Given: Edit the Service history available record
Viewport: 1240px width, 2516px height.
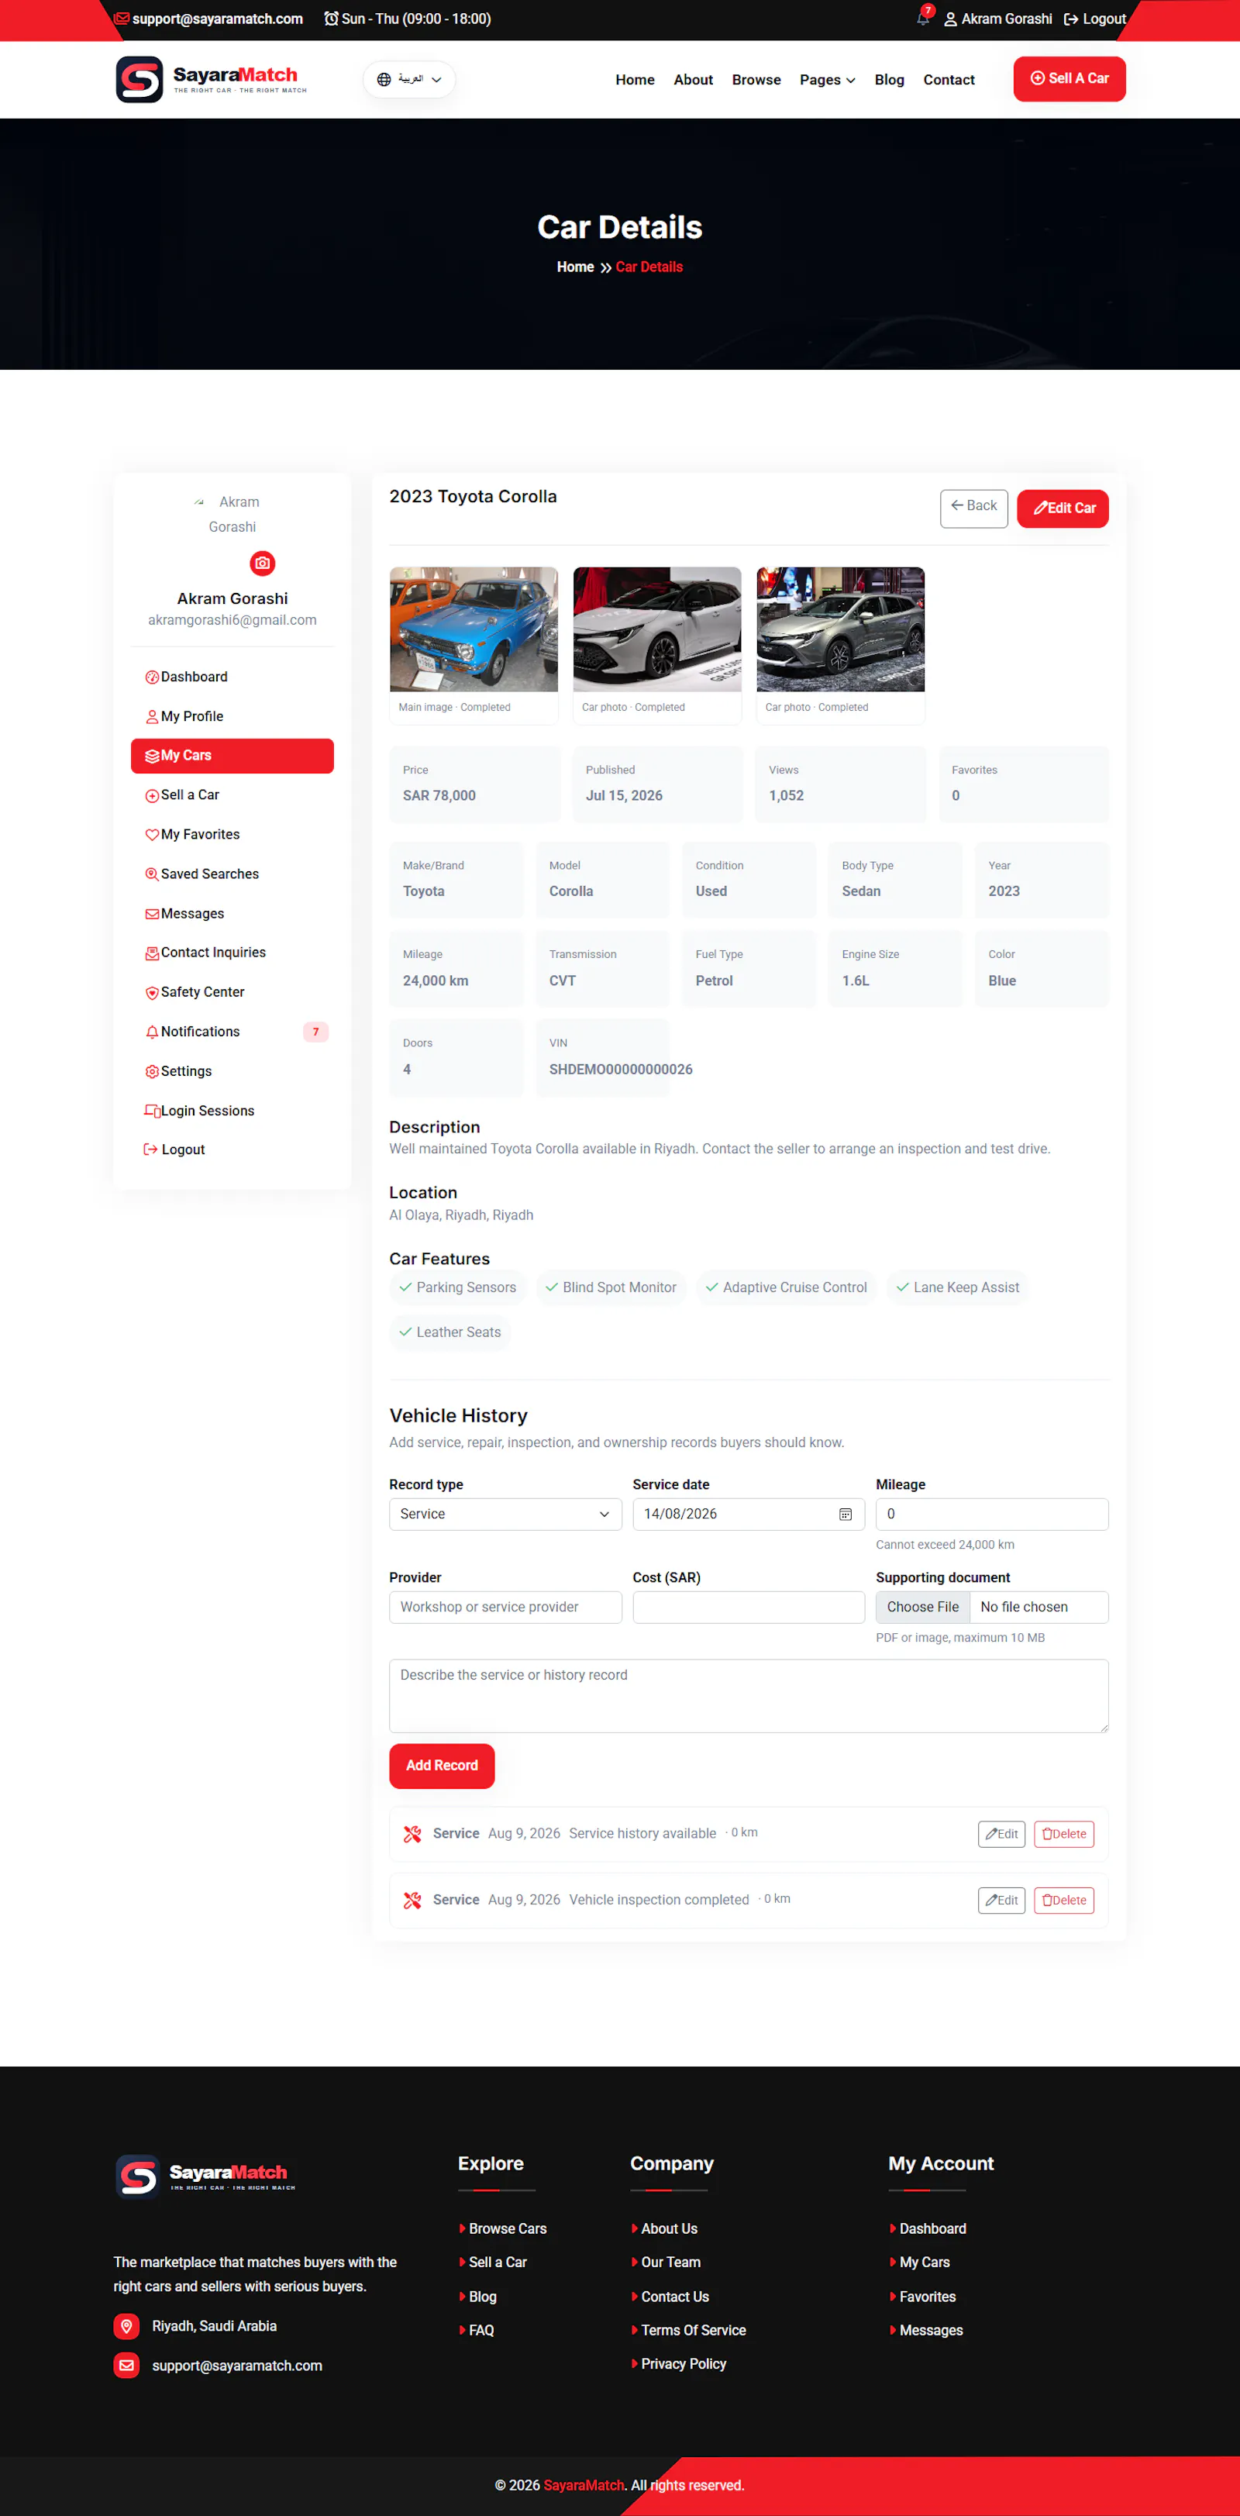Looking at the screenshot, I should tap(1001, 1834).
